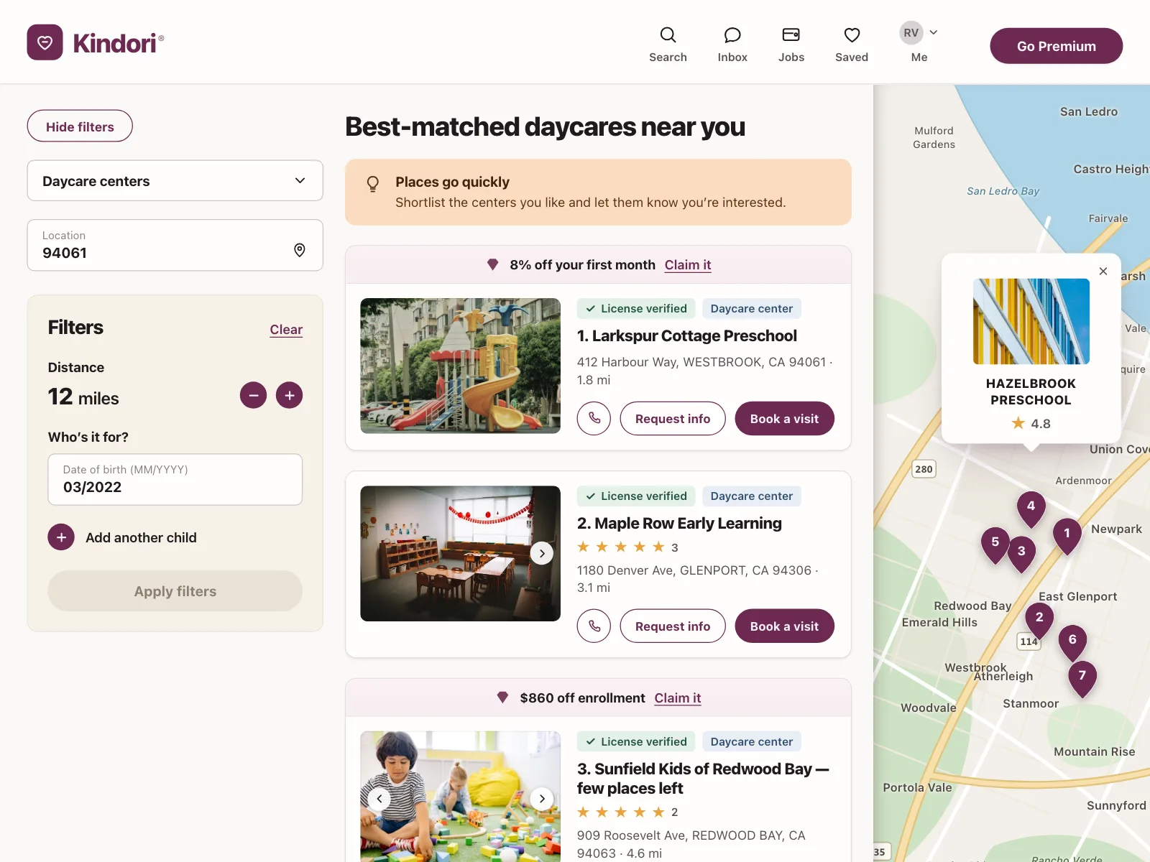Screen dimensions: 1150x862
Task: Expand the Daycare centers dropdown
Action: tap(175, 181)
